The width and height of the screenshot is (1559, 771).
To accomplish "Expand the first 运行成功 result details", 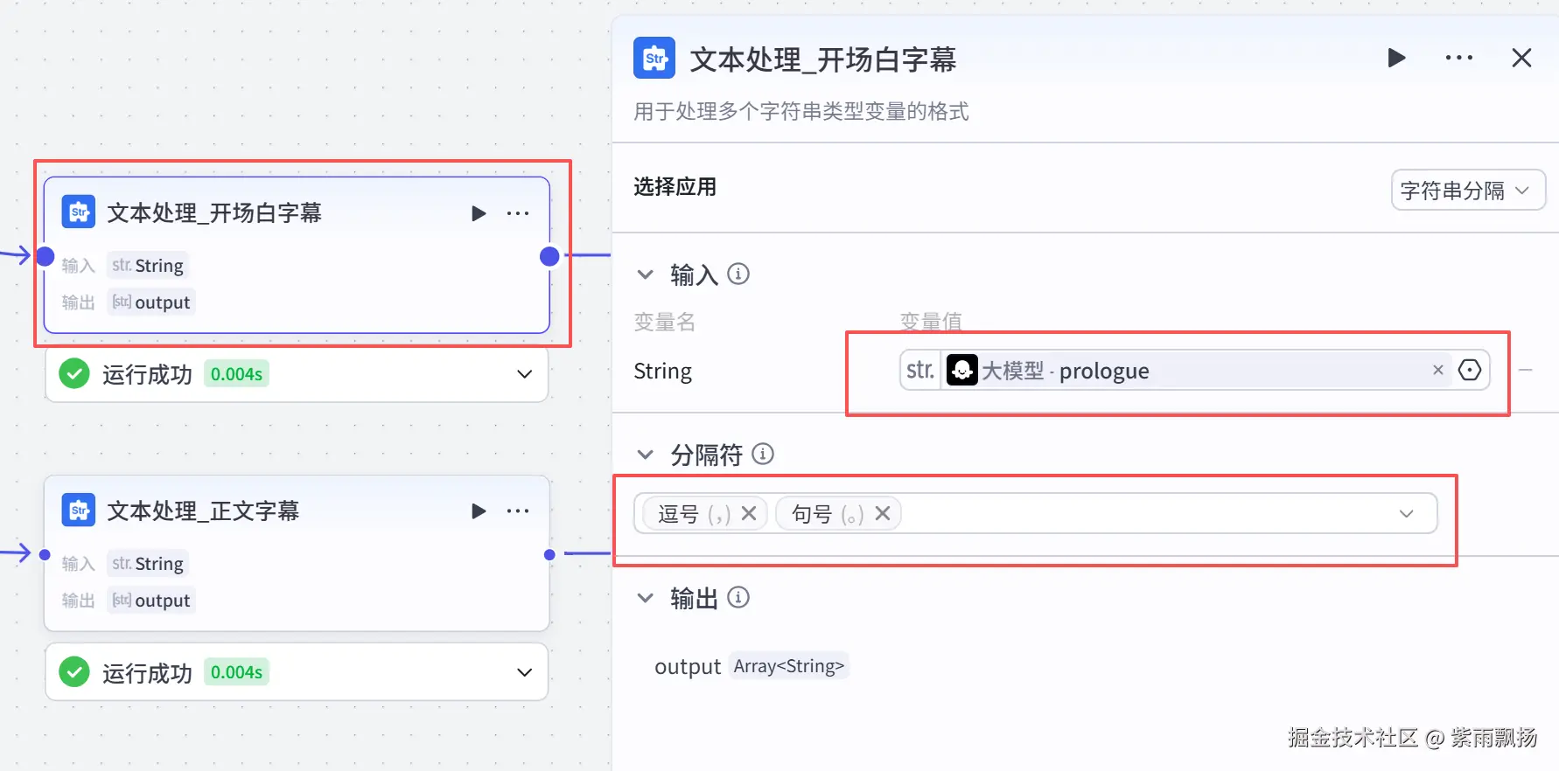I will click(x=524, y=374).
